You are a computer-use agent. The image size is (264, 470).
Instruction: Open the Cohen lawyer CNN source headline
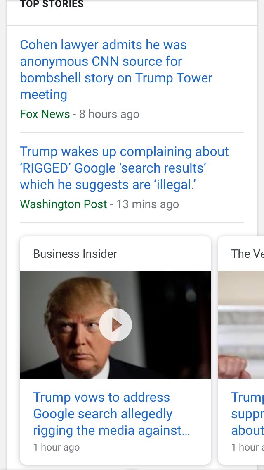116,70
